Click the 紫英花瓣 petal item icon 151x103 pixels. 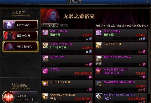tap(45, 71)
